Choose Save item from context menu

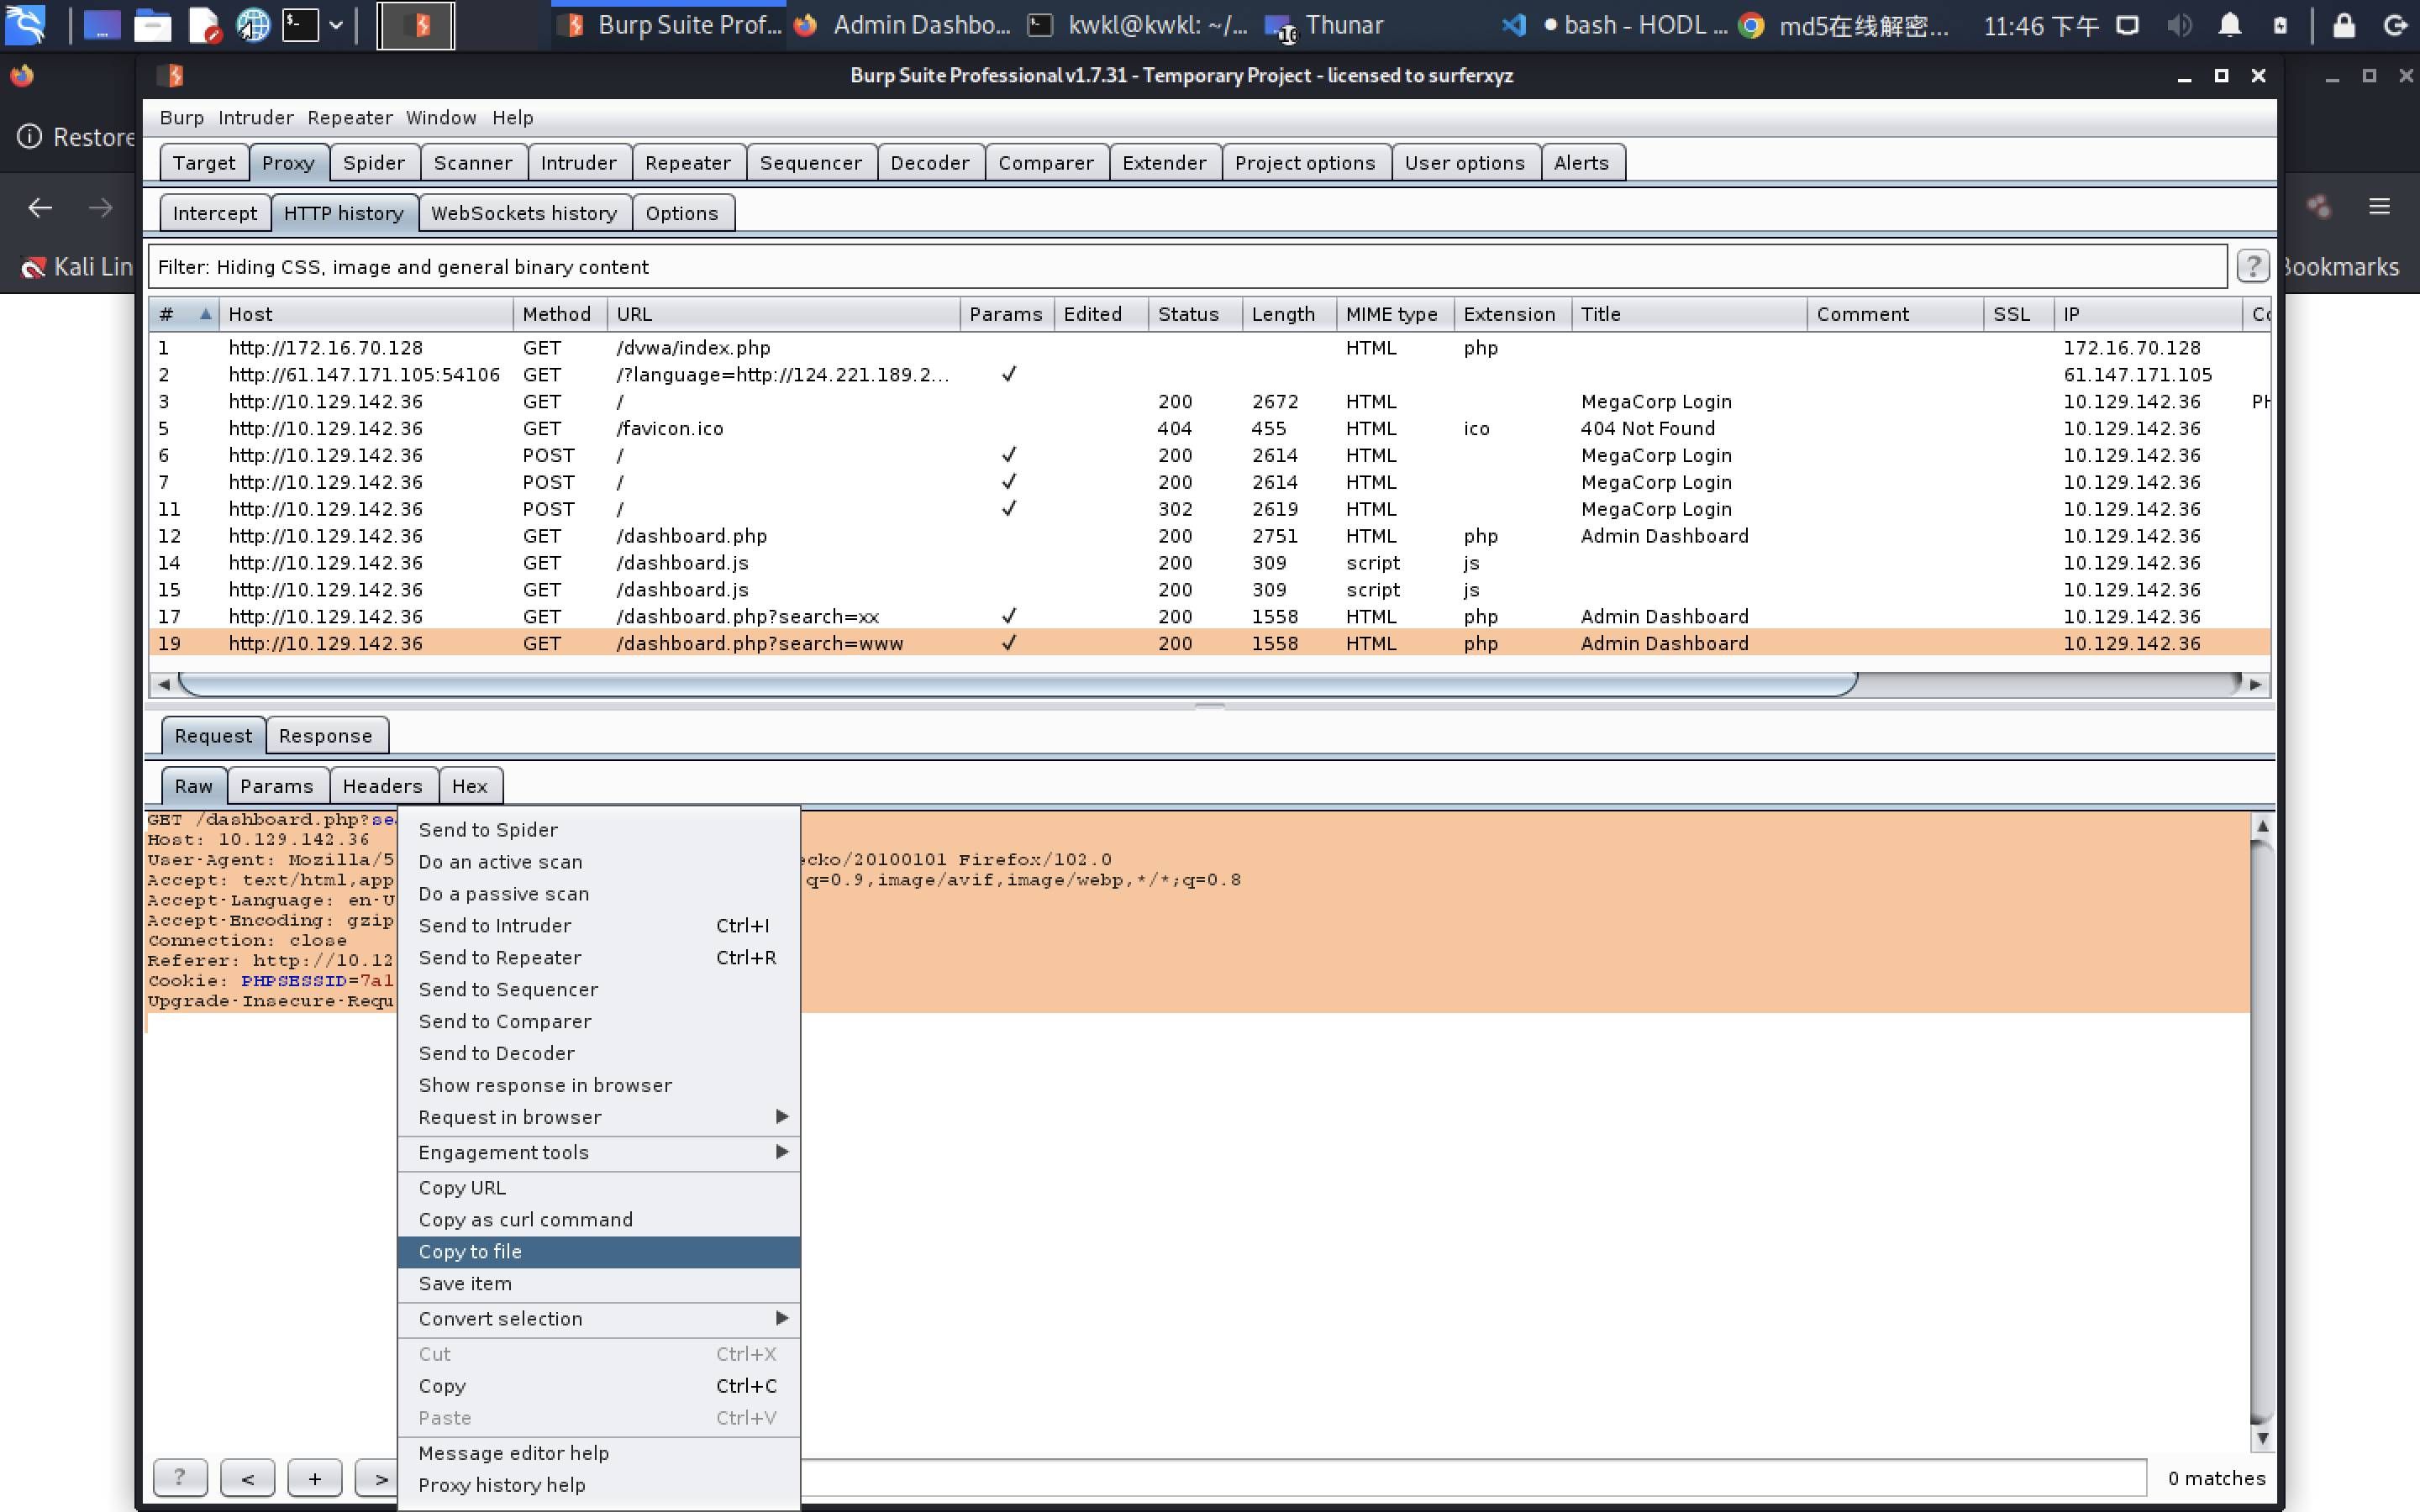coord(599,1283)
